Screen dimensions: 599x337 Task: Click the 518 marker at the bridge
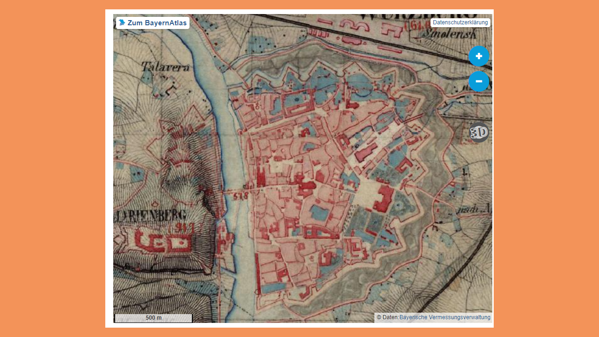pyautogui.click(x=240, y=196)
